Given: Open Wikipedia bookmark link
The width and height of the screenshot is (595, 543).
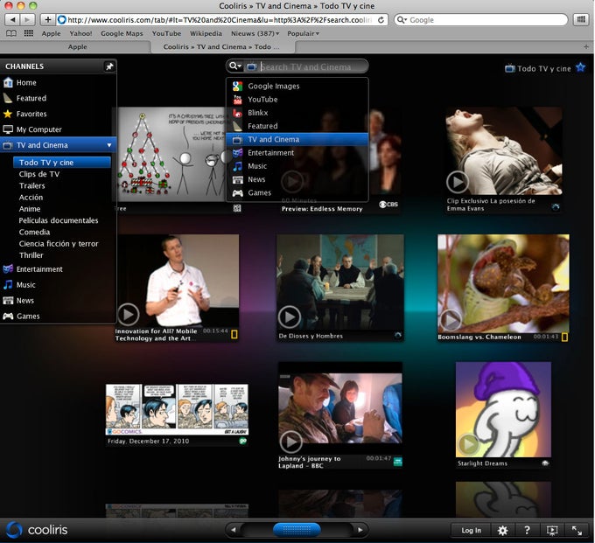Looking at the screenshot, I should (206, 33).
